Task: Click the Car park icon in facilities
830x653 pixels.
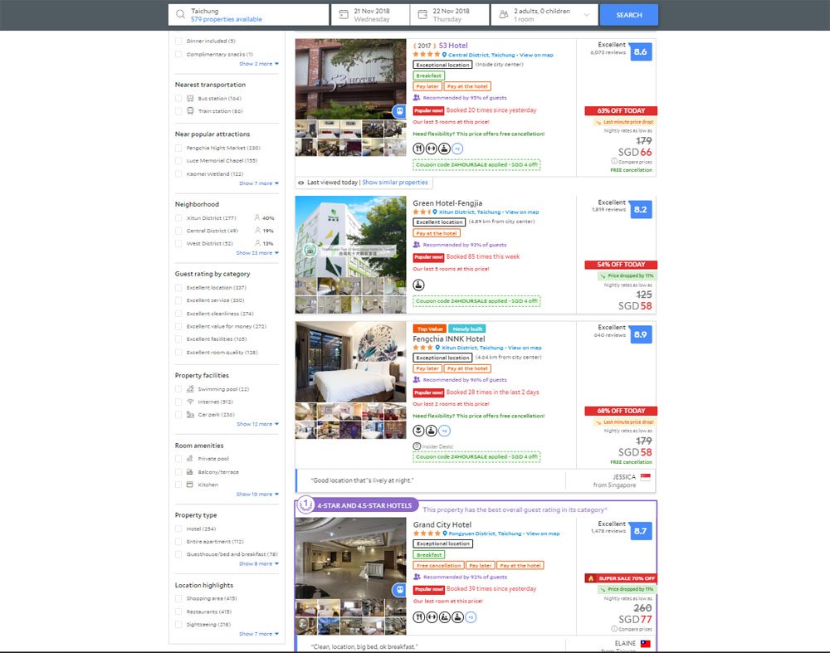Action: (190, 414)
